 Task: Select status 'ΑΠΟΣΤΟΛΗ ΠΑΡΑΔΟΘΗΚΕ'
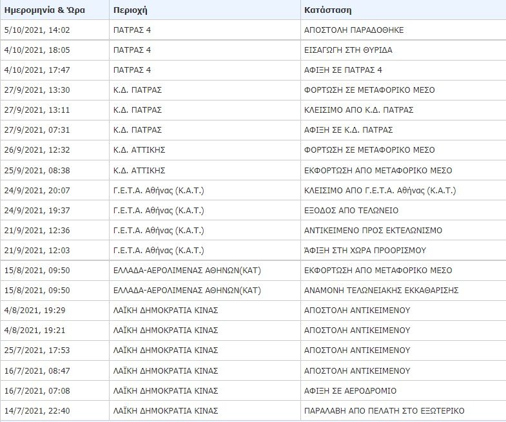click(x=354, y=30)
